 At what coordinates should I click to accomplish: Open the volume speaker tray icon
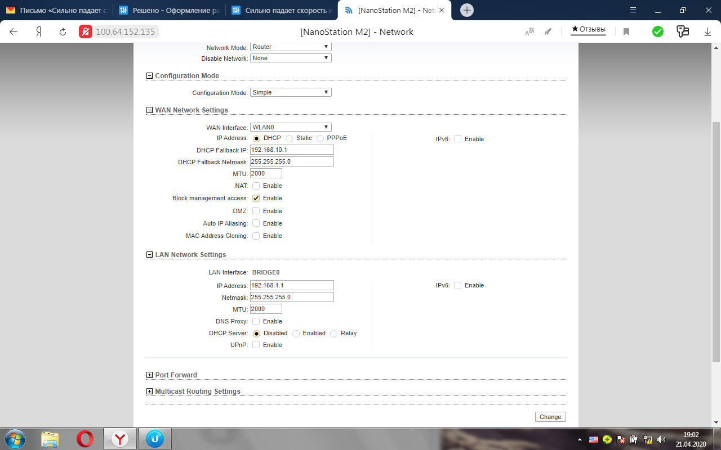pyautogui.click(x=661, y=439)
